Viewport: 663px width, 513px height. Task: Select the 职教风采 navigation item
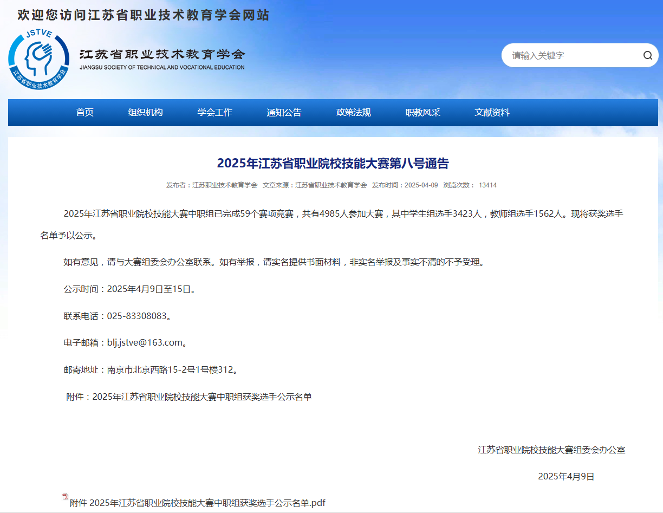point(422,113)
